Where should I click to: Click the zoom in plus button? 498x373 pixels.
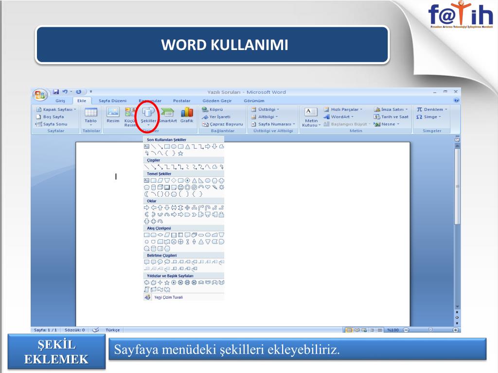pos(455,330)
